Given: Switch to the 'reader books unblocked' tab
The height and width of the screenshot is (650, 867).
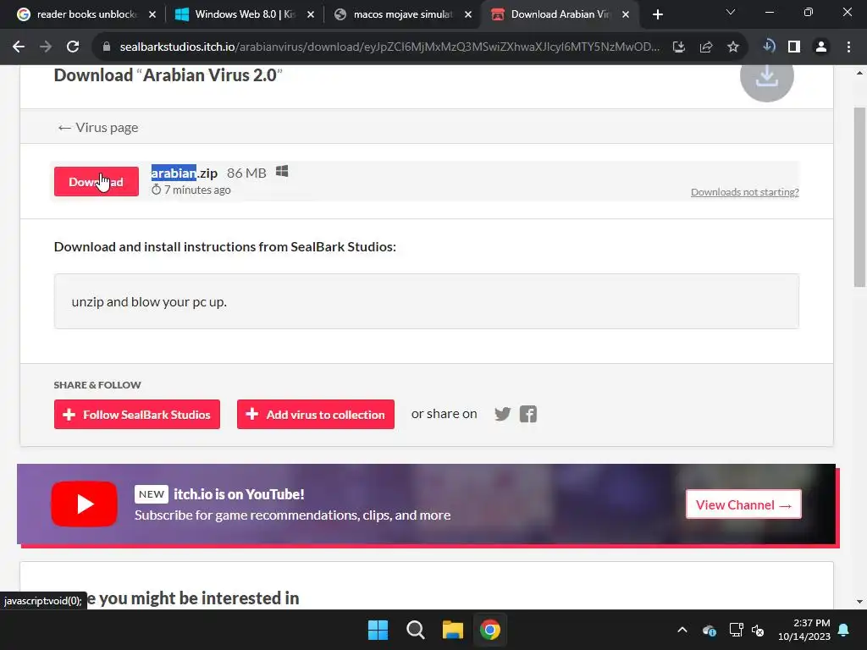Looking at the screenshot, I should [x=86, y=14].
